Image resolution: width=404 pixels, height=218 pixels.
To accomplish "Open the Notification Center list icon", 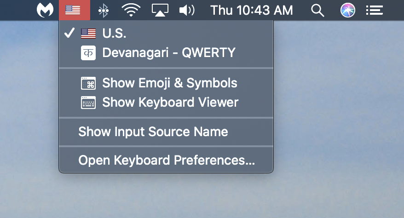I will [375, 10].
